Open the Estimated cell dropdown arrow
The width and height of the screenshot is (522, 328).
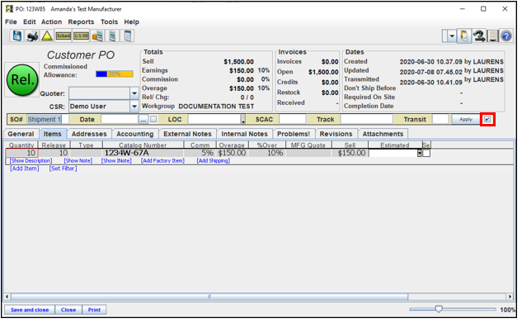pyautogui.click(x=420, y=153)
